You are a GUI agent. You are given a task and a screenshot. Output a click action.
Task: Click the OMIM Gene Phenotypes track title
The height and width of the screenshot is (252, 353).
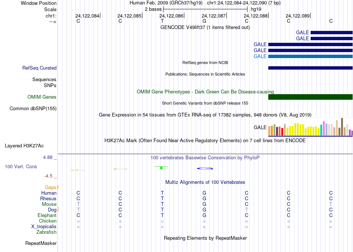pyautogui.click(x=205, y=92)
